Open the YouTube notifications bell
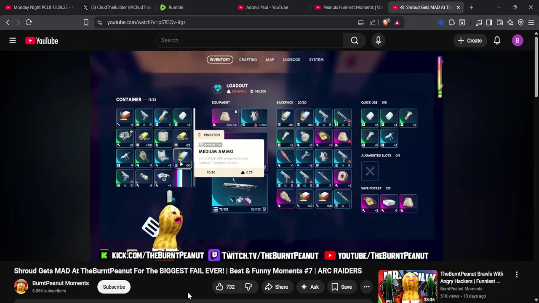539x303 pixels. point(497,41)
